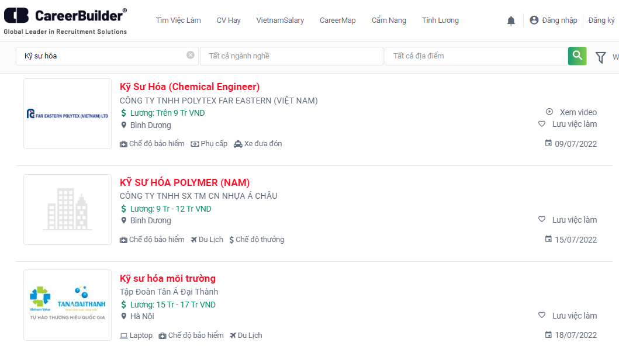Open the Tìm Việc Làm menu
The width and height of the screenshot is (619, 356).
178,20
